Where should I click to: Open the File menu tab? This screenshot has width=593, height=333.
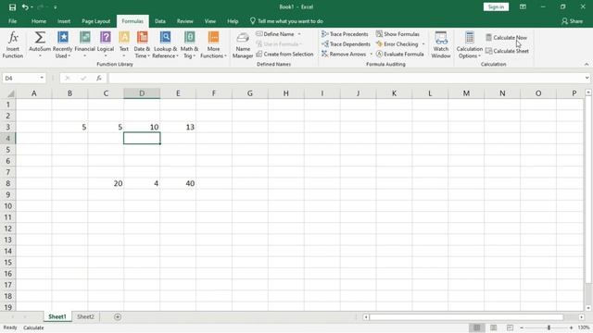(12, 21)
